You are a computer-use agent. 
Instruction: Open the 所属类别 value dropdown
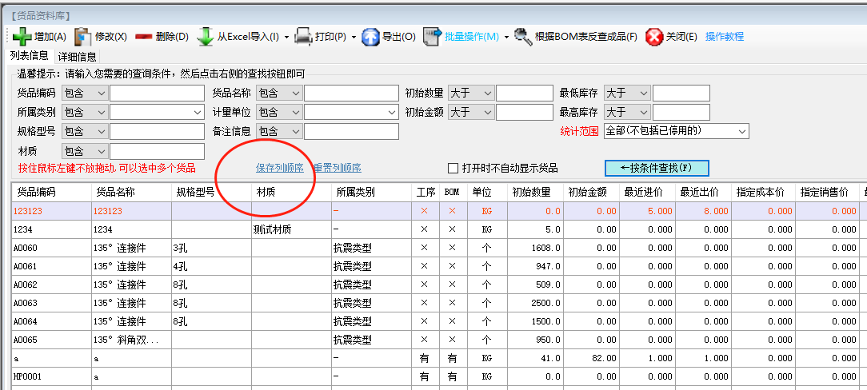[x=198, y=113]
